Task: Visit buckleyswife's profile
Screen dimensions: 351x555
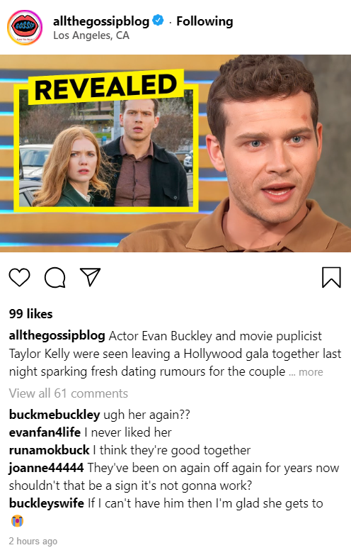Action: [47, 503]
